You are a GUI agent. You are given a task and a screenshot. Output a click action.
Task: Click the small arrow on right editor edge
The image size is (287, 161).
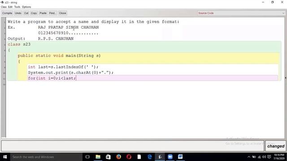pyautogui.click(x=286, y=78)
